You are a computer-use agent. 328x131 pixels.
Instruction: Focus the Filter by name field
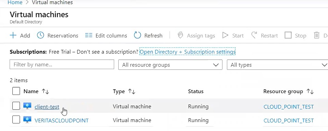pyautogui.click(x=62, y=64)
